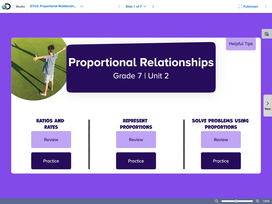Open the three-dot more options menu
The image size is (272, 204).
tap(266, 7)
